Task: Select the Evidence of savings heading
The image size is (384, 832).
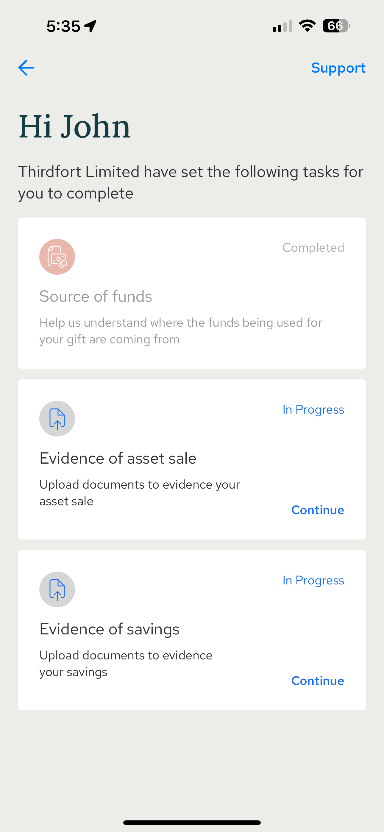Action: (109, 629)
